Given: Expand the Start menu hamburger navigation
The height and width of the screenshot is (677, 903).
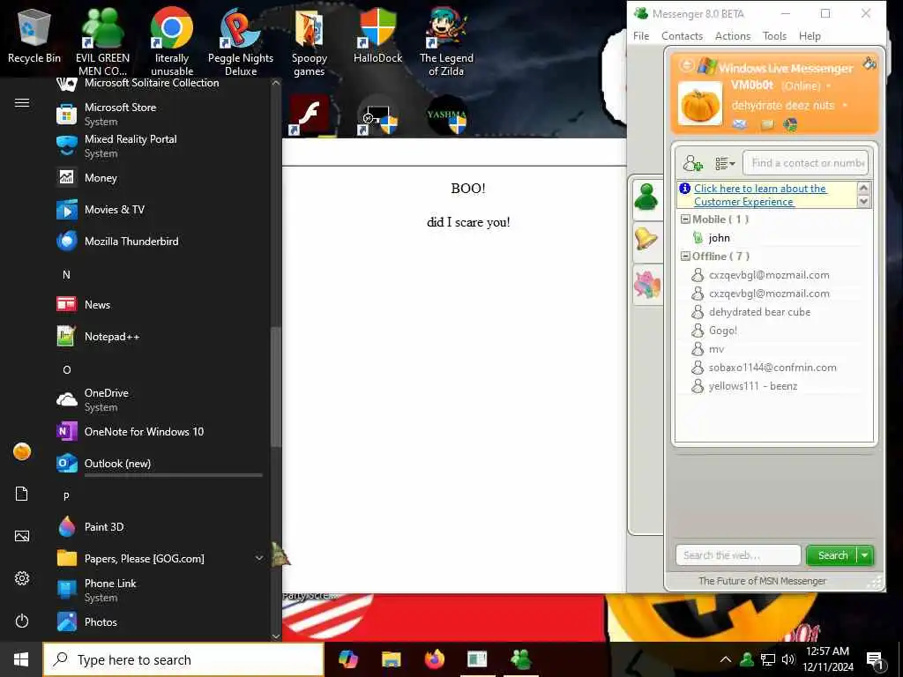Looking at the screenshot, I should point(22,102).
